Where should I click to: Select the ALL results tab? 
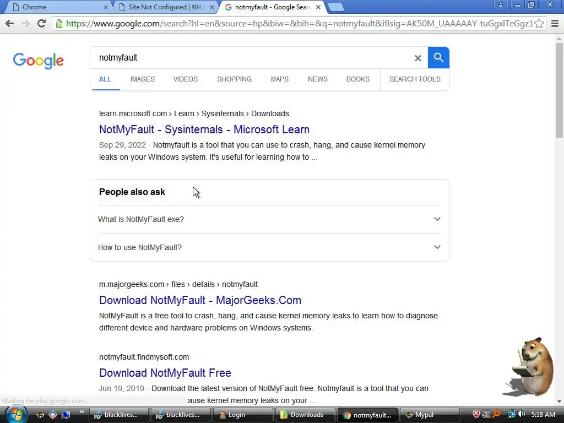pos(105,79)
